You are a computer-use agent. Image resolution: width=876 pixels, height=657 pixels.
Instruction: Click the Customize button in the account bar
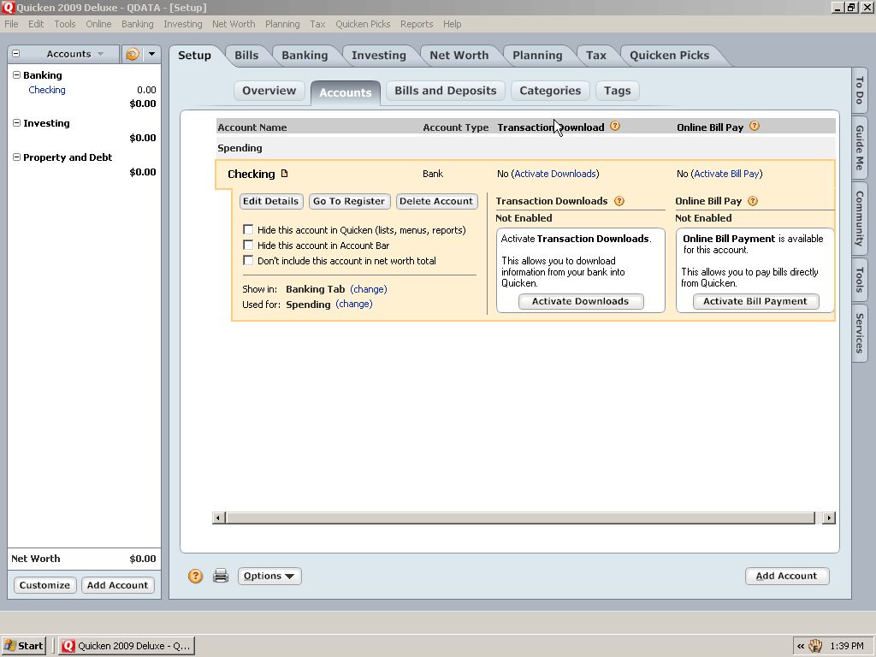[44, 585]
